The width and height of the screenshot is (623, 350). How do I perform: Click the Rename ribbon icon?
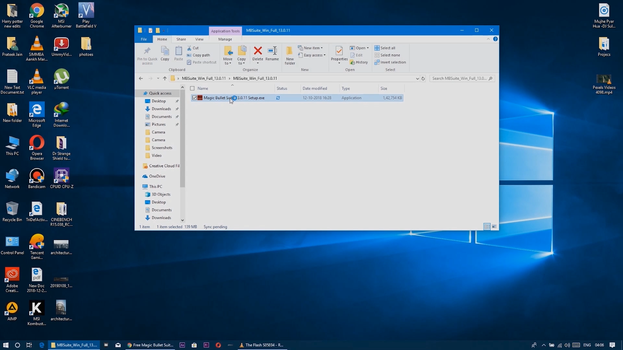tap(272, 51)
